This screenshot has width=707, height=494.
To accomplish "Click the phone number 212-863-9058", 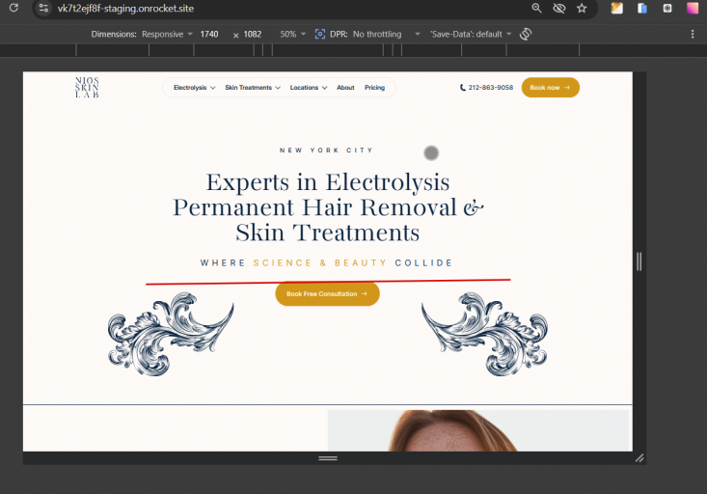I will 486,88.
